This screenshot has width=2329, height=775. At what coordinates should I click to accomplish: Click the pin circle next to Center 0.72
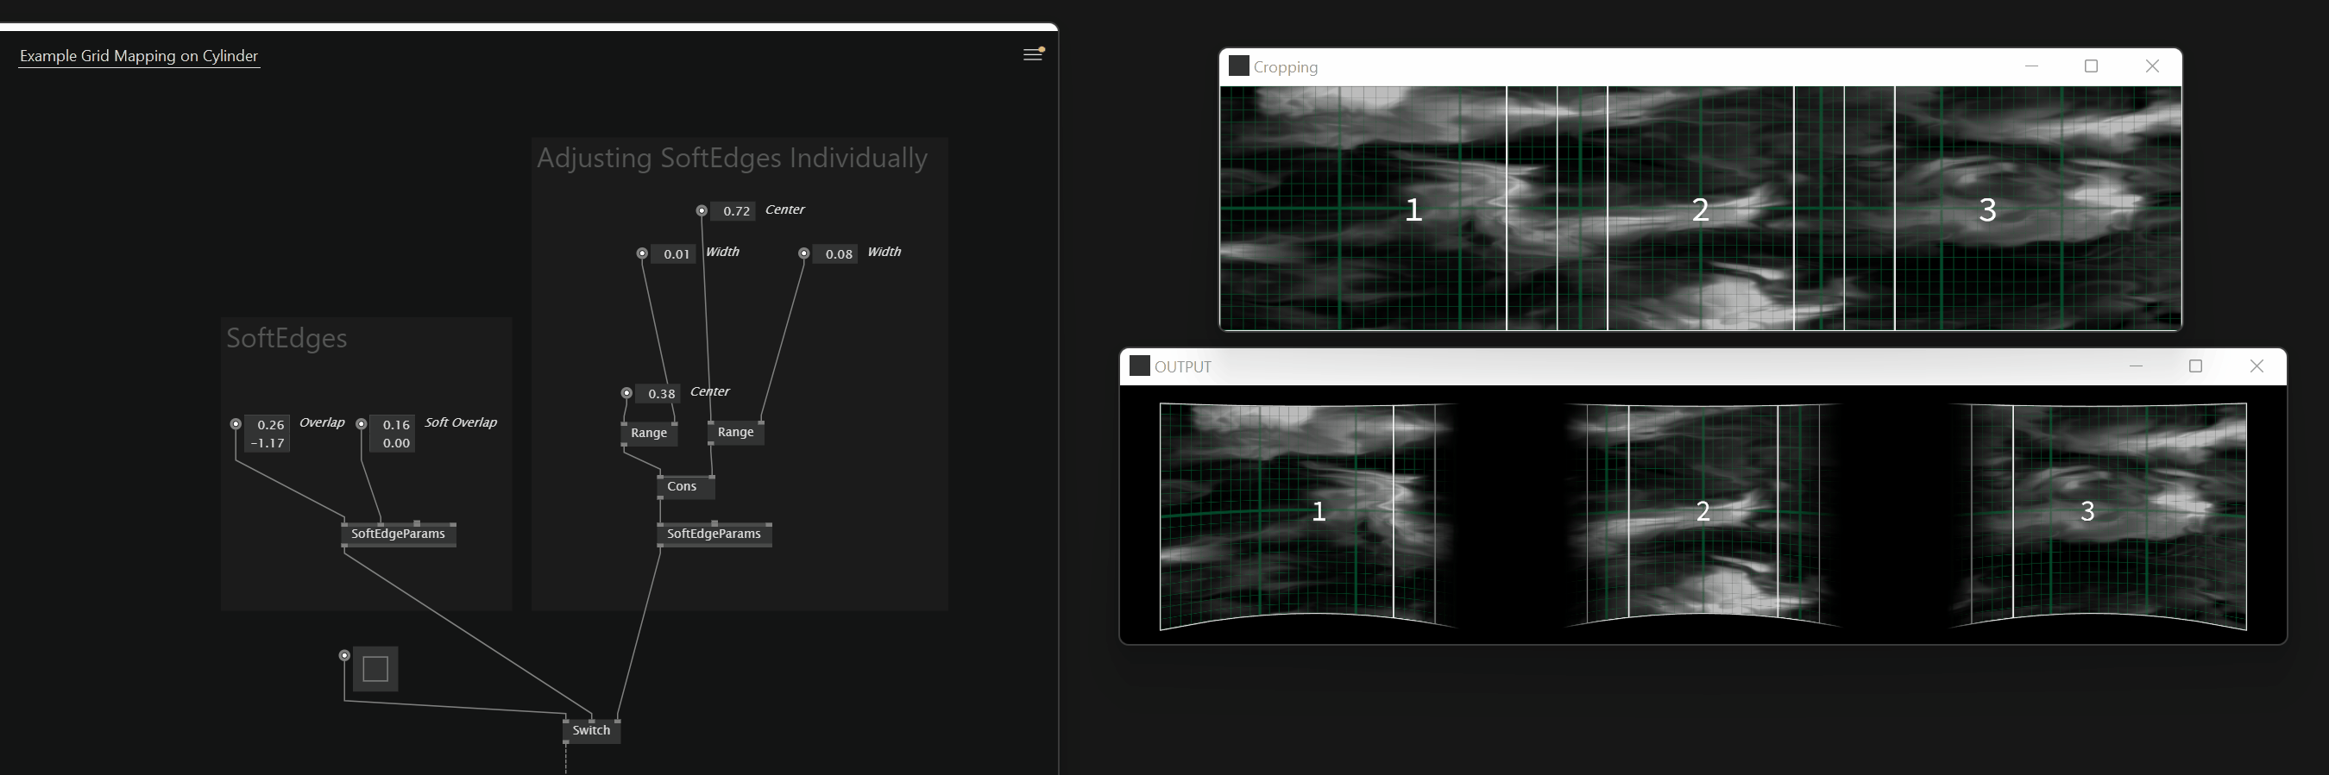click(702, 210)
